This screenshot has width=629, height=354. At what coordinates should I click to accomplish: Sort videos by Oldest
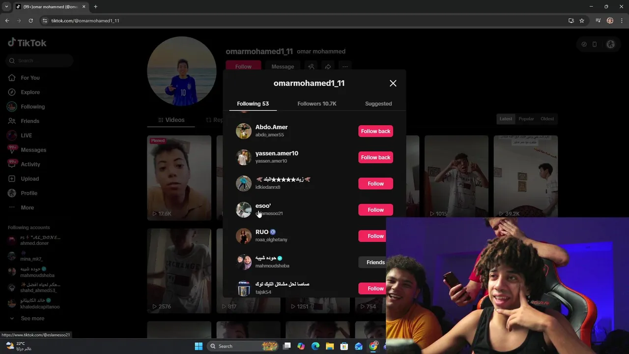pyautogui.click(x=547, y=119)
